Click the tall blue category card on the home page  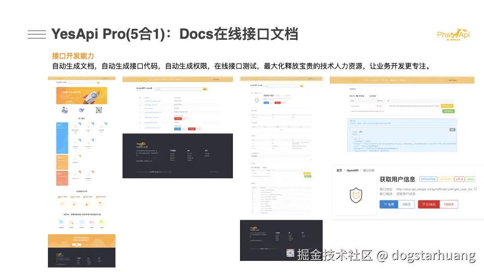[62, 138]
